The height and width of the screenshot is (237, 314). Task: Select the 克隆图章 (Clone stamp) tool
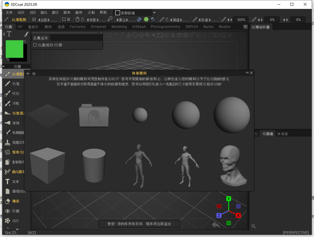pyautogui.click(x=14, y=142)
